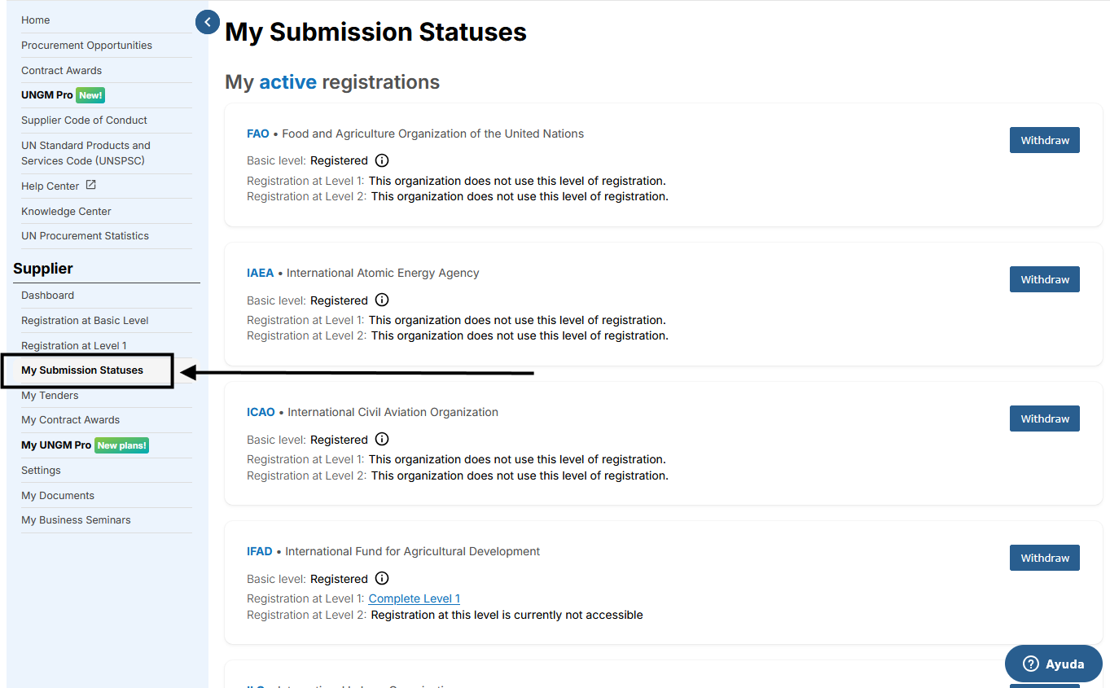Withdraw the IFAD registration

[x=1044, y=558]
